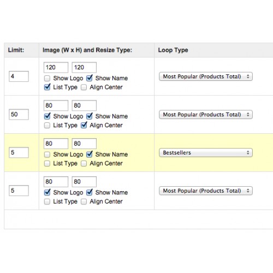Enable Show Logo in the first row

click(x=47, y=79)
